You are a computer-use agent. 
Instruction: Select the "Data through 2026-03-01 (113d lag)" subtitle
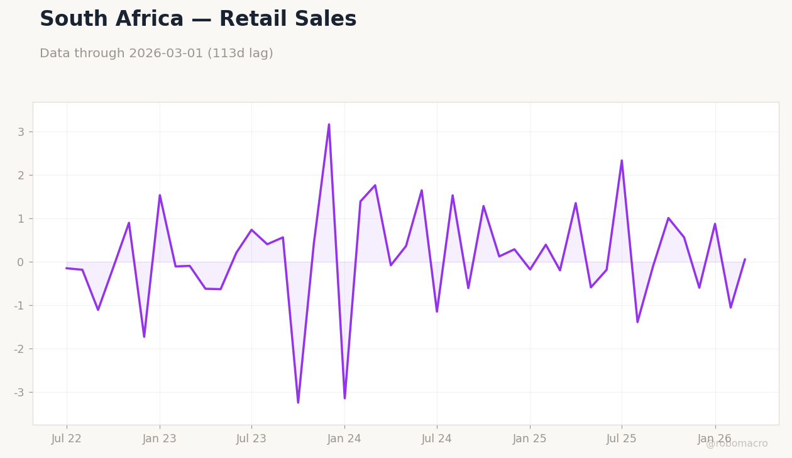coord(157,53)
